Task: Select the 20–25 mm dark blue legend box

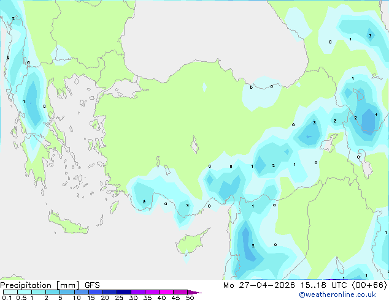Action: pos(110,292)
